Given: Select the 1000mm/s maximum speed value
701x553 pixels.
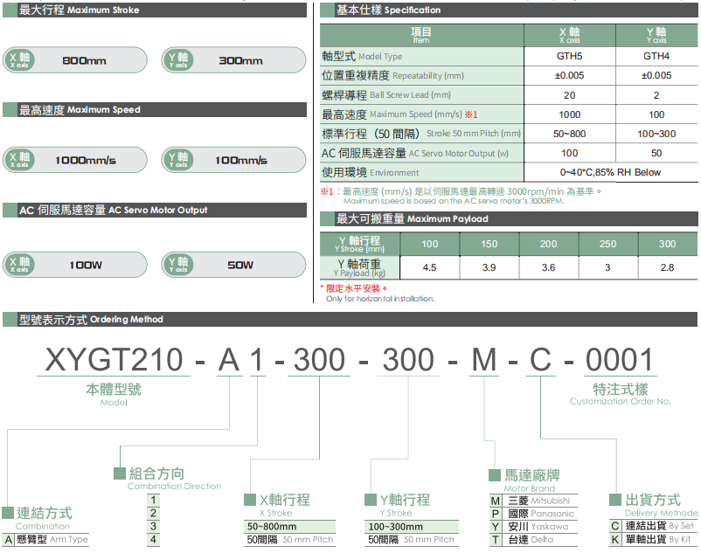Looking at the screenshot, I should [86, 160].
